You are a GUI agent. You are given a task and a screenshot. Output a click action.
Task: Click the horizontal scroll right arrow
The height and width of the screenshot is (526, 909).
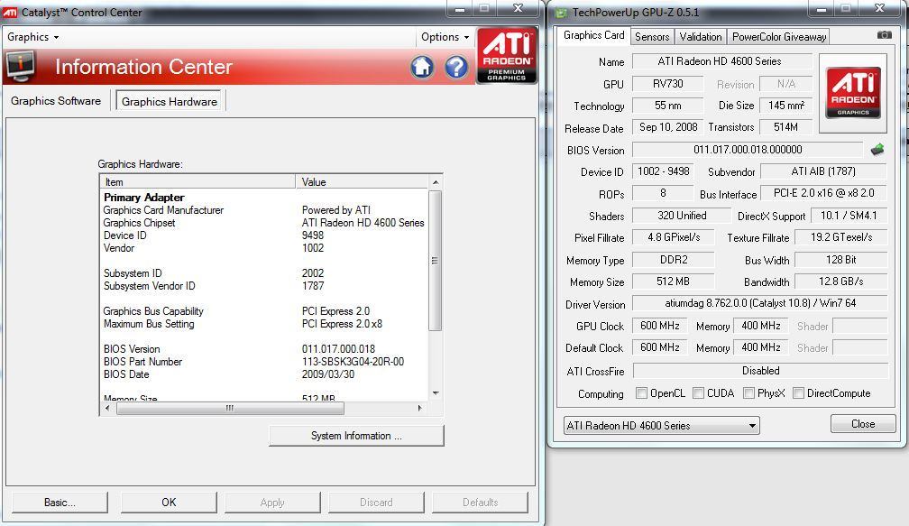click(420, 409)
